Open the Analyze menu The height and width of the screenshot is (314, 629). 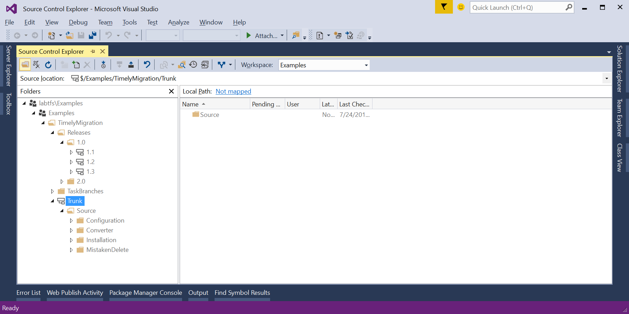point(179,22)
